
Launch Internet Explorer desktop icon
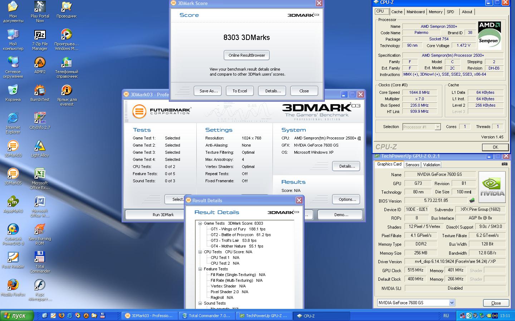click(x=13, y=123)
